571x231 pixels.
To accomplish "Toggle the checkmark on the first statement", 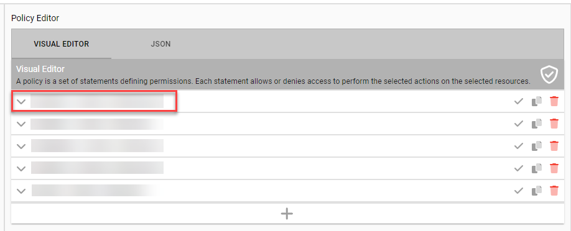I will pyautogui.click(x=519, y=101).
